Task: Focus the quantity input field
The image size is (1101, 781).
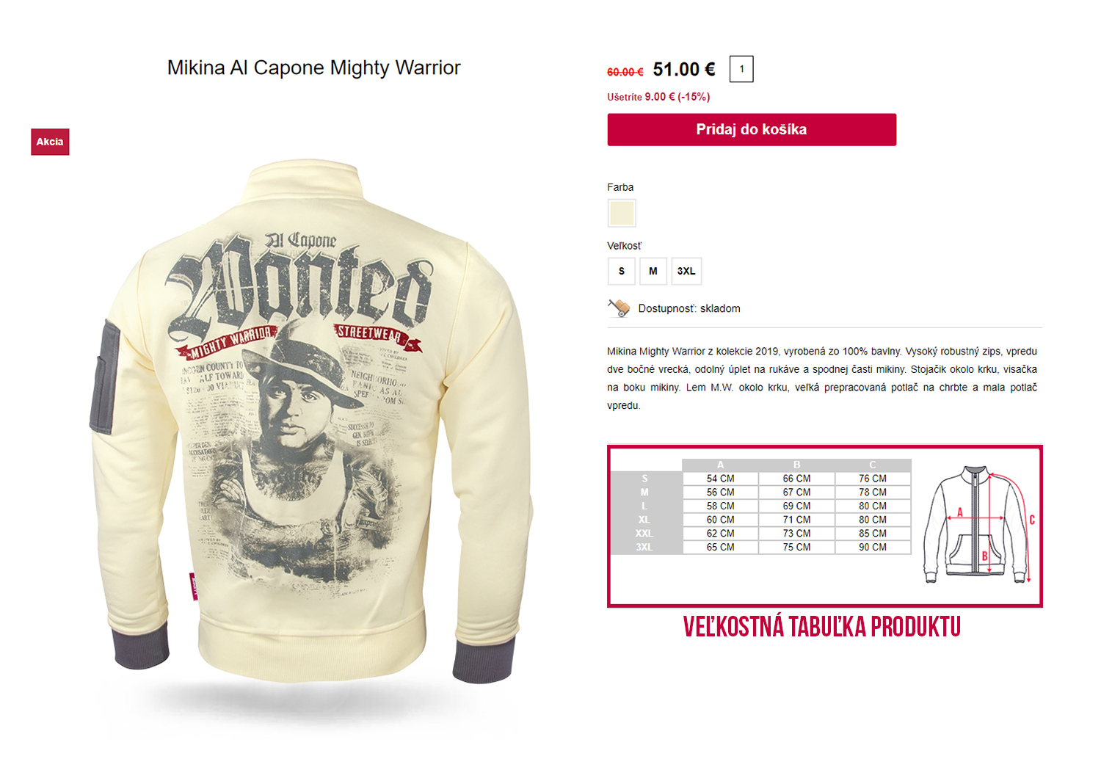Action: (741, 69)
